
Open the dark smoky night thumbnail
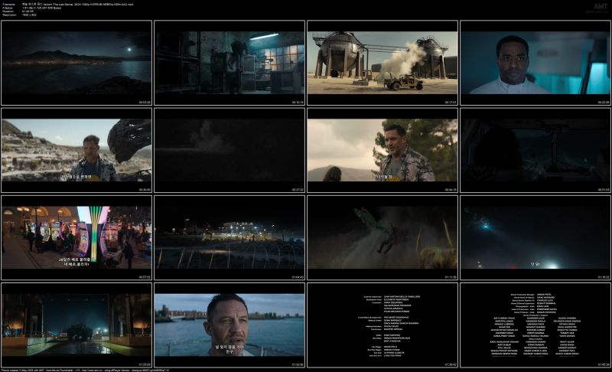[229, 150]
